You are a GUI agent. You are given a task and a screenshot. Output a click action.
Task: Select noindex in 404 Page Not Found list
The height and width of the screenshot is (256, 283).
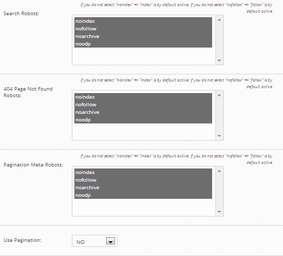(143, 97)
